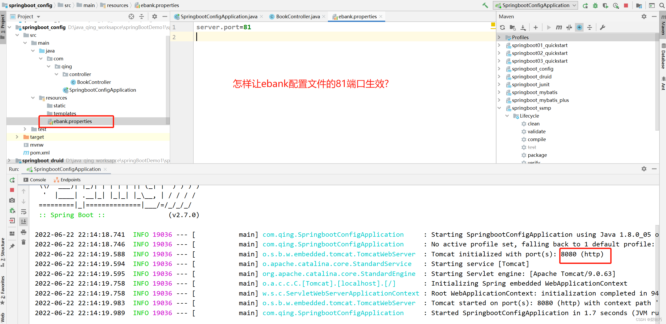Switch to the BookController.java editor tab

coord(297,16)
